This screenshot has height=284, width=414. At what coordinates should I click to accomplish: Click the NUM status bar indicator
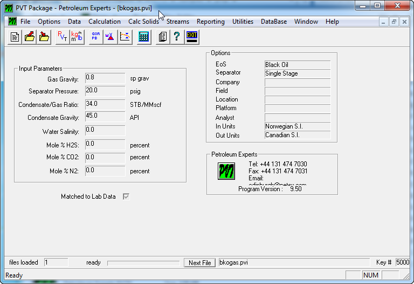[371, 275]
